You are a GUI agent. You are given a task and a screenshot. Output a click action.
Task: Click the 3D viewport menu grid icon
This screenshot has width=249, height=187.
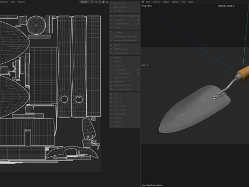coord(143,2)
